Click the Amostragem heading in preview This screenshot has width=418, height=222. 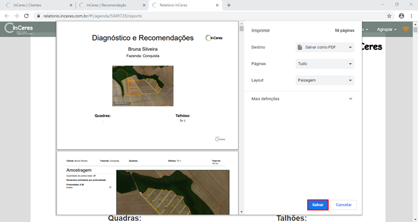(x=79, y=170)
